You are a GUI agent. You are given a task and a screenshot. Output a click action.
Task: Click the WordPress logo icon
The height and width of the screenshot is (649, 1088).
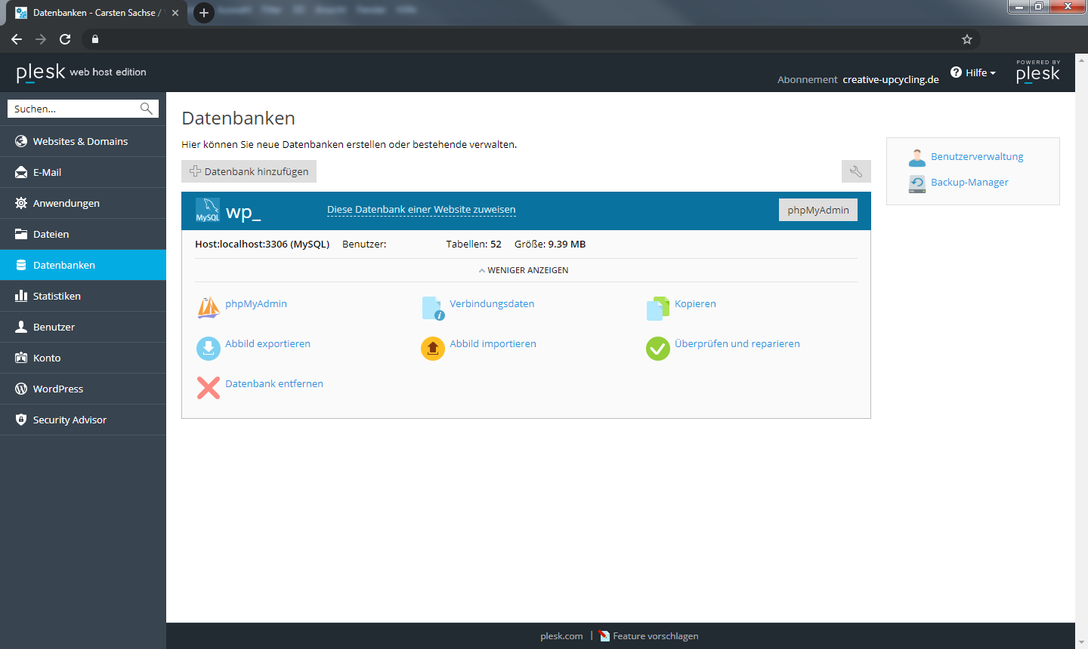[x=21, y=389]
